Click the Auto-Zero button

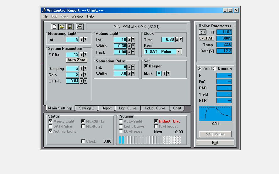76,60
